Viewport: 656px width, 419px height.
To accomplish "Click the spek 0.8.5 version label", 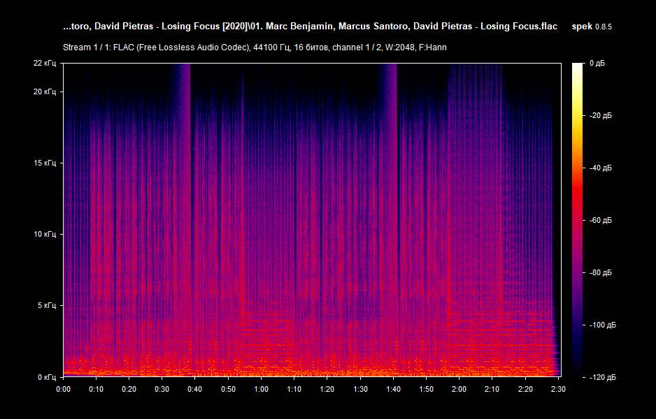I will coord(591,26).
